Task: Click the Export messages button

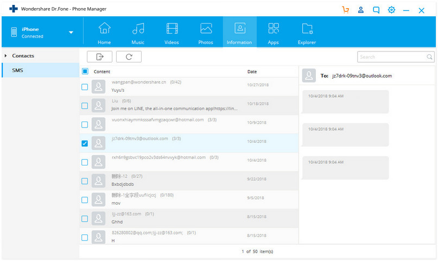Action: click(x=99, y=57)
